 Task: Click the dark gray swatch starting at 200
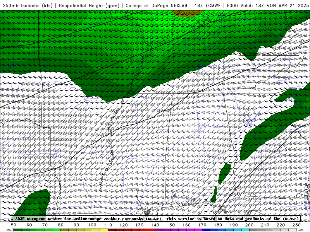pyautogui.click(x=253, y=230)
